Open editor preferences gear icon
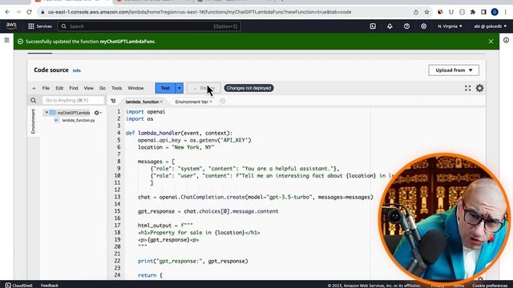The width and height of the screenshot is (513, 288). click(x=479, y=88)
